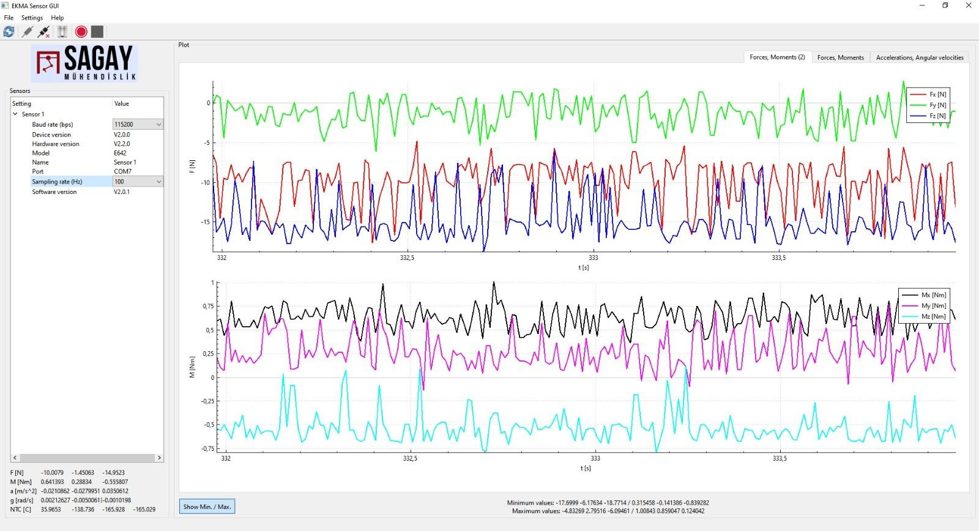979x531 pixels.
Task: Open the Settings menu
Action: 32,18
